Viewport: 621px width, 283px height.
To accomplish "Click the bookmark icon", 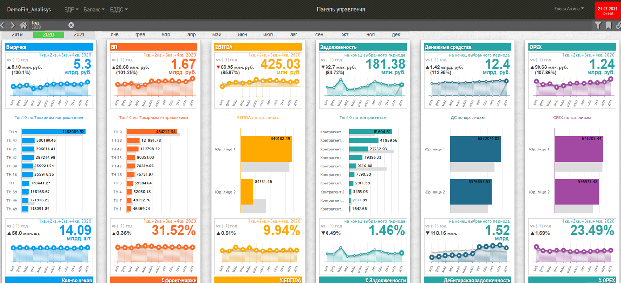I will (x=608, y=25).
